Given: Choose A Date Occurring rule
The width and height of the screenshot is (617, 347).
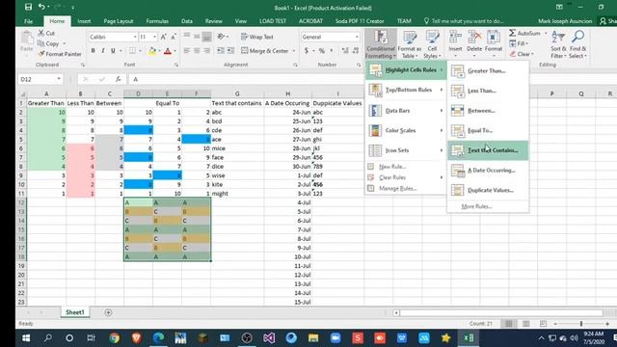Looking at the screenshot, I should (x=488, y=171).
